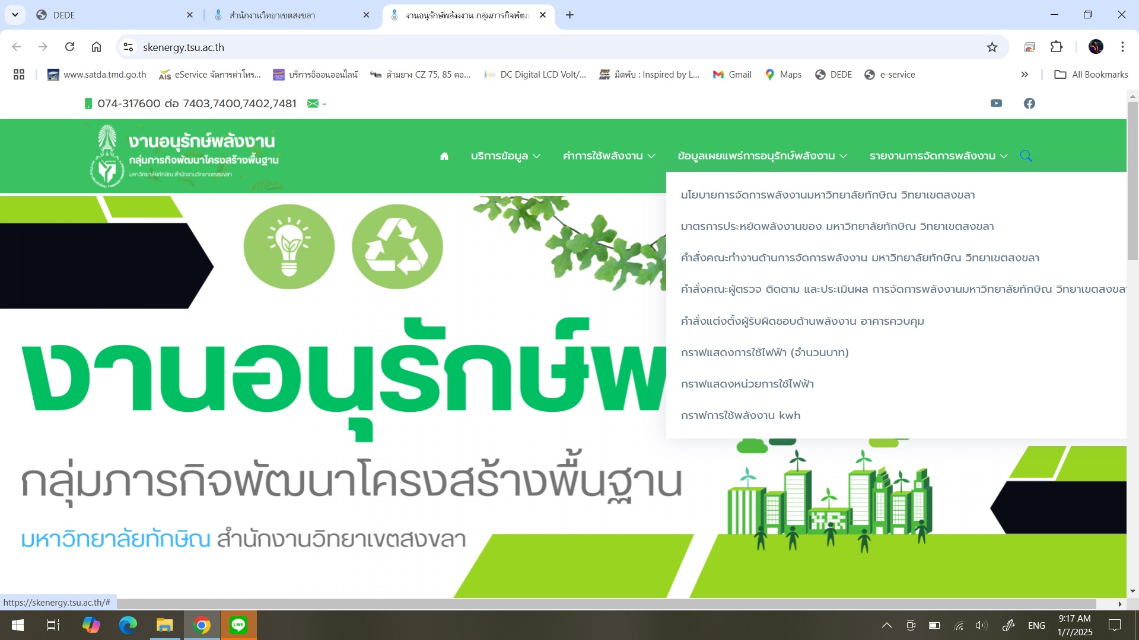Screen dimensions: 1139x640
Task: Expand the ค่าการใช้พลังงาน dropdown menu
Action: point(609,156)
